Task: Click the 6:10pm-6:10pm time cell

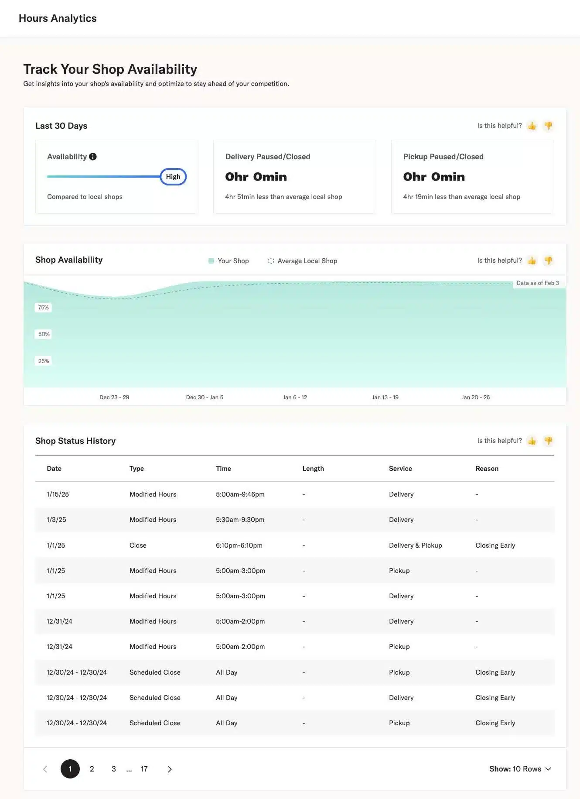Action: click(239, 545)
